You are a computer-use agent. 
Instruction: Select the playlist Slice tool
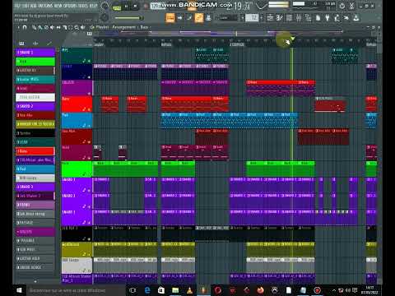(65, 27)
